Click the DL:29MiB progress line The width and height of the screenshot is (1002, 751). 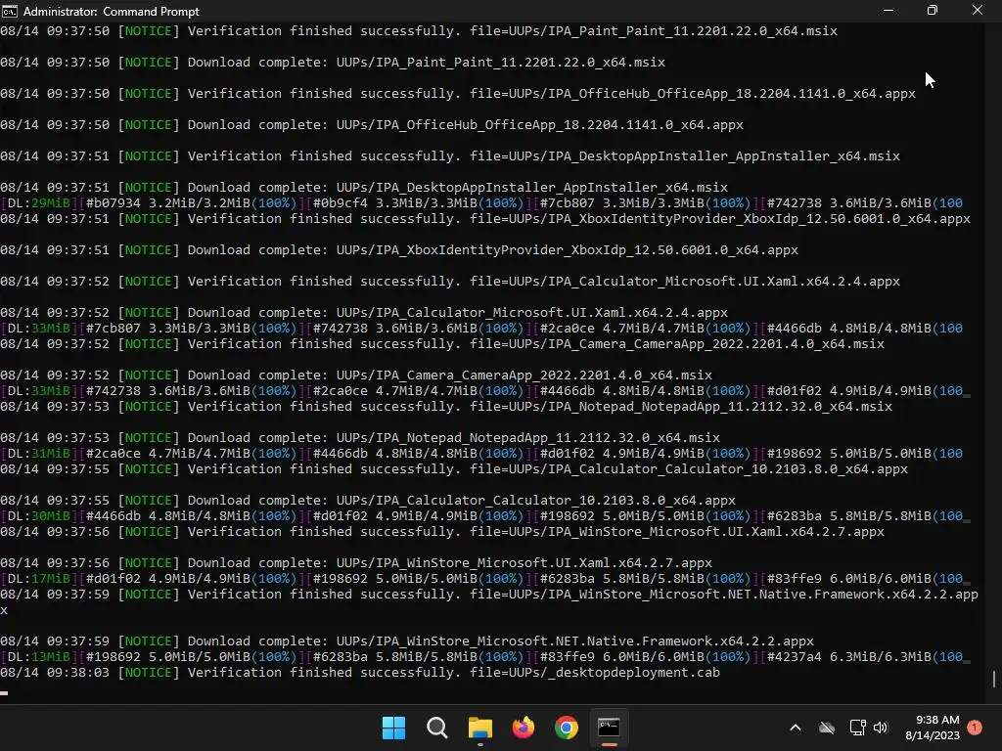coord(481,203)
